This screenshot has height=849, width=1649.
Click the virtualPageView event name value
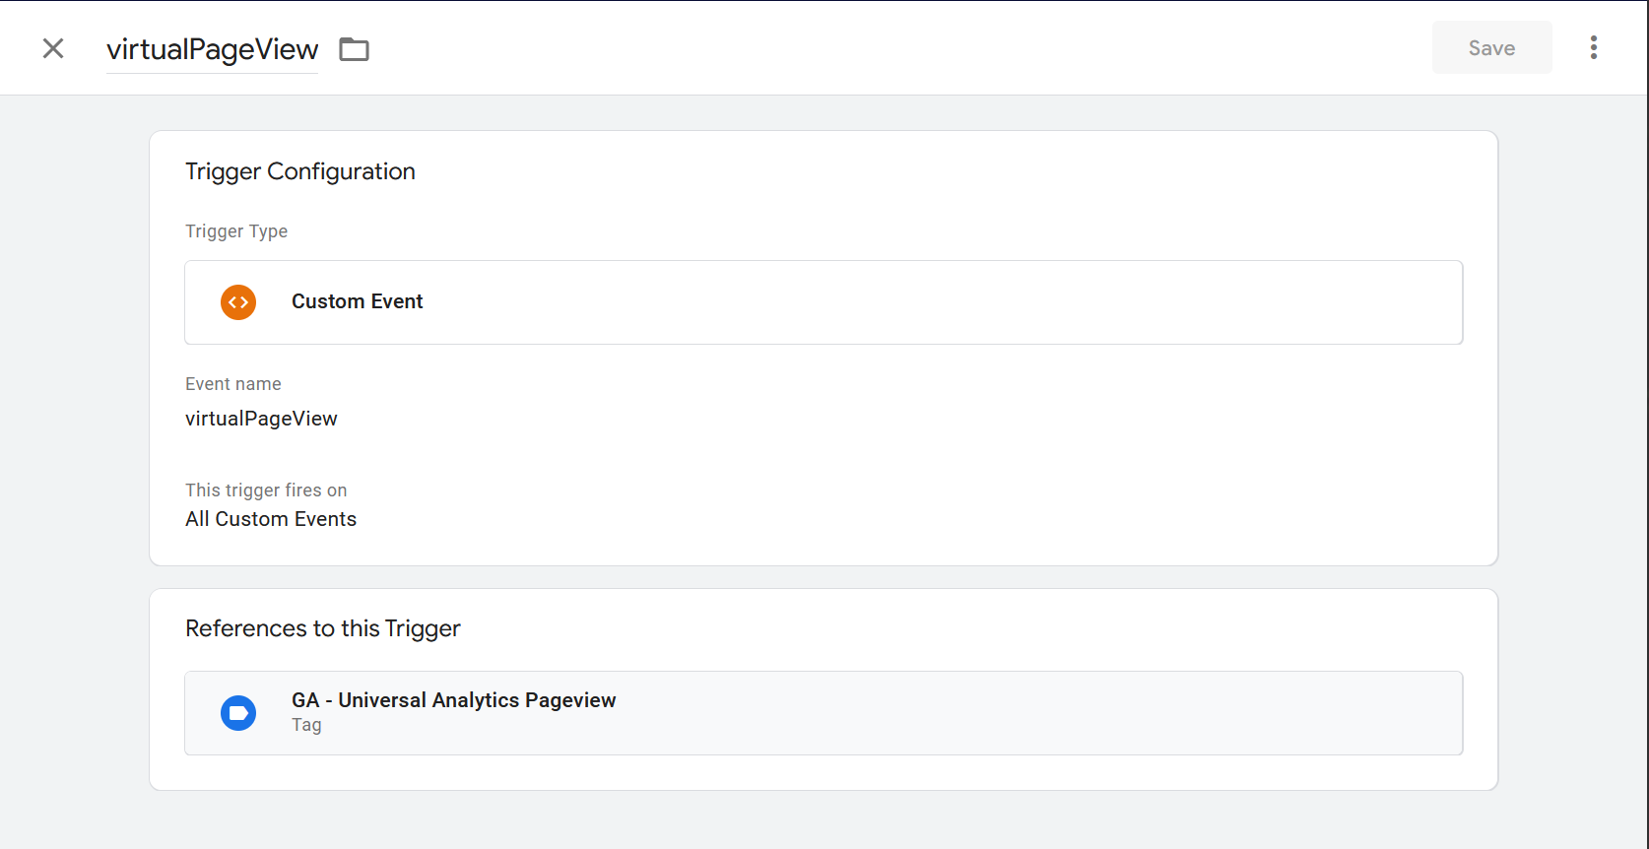click(x=261, y=419)
